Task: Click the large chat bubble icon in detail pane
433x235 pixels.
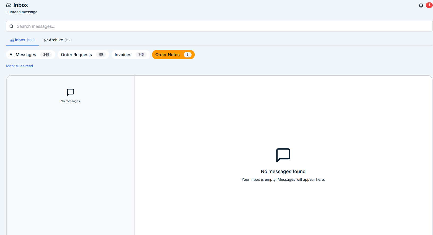Action: pyautogui.click(x=283, y=155)
